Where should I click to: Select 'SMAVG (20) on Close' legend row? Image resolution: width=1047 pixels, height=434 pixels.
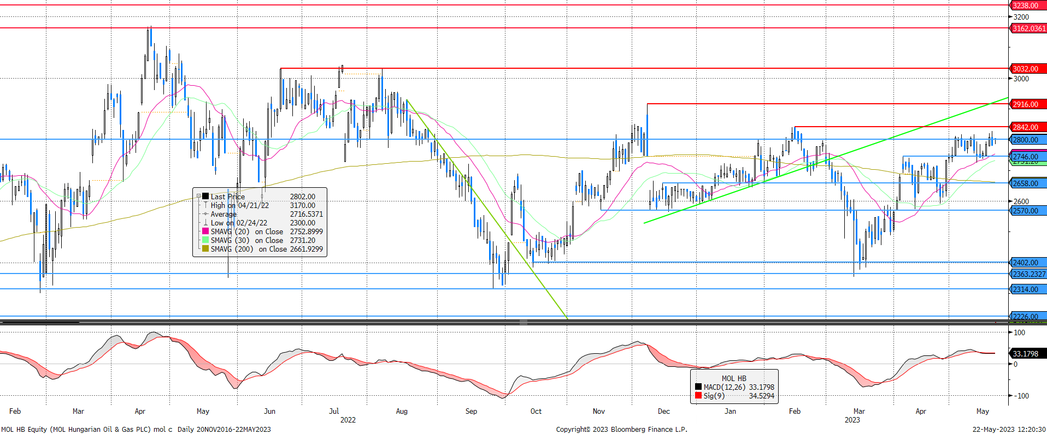(247, 231)
